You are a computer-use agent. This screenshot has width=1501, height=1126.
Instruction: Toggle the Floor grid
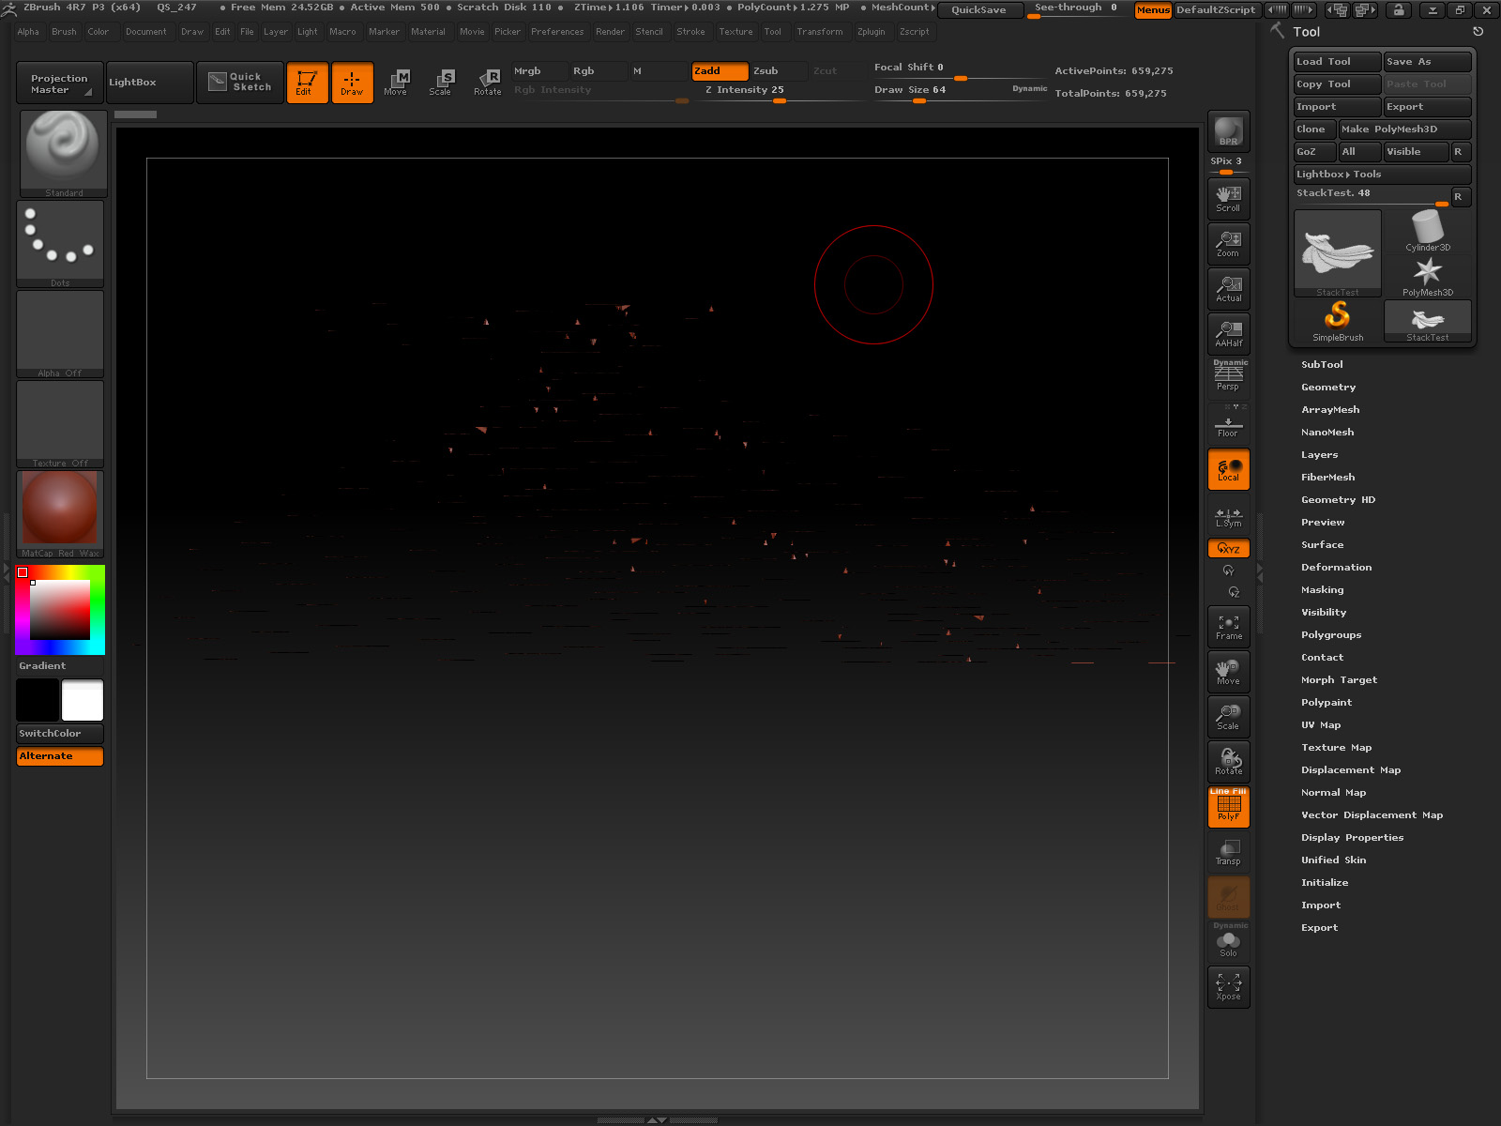pyautogui.click(x=1228, y=423)
